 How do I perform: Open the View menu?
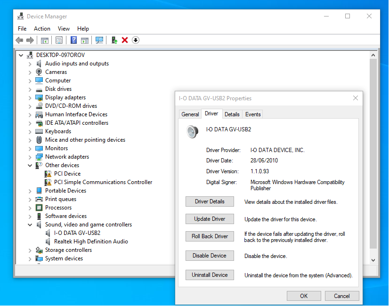click(x=64, y=29)
